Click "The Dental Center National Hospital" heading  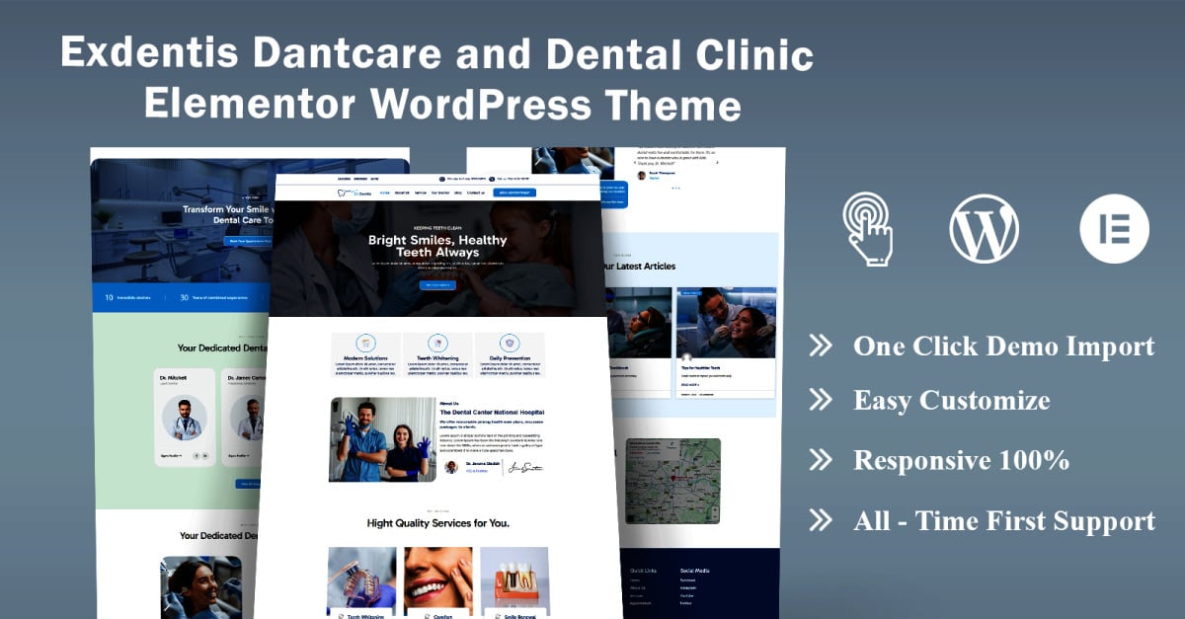click(492, 412)
